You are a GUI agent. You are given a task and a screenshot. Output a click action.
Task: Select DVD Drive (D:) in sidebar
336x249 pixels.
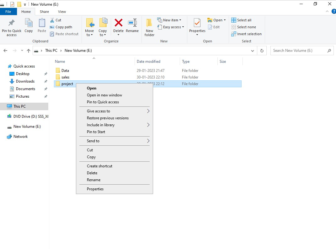tap(27, 116)
